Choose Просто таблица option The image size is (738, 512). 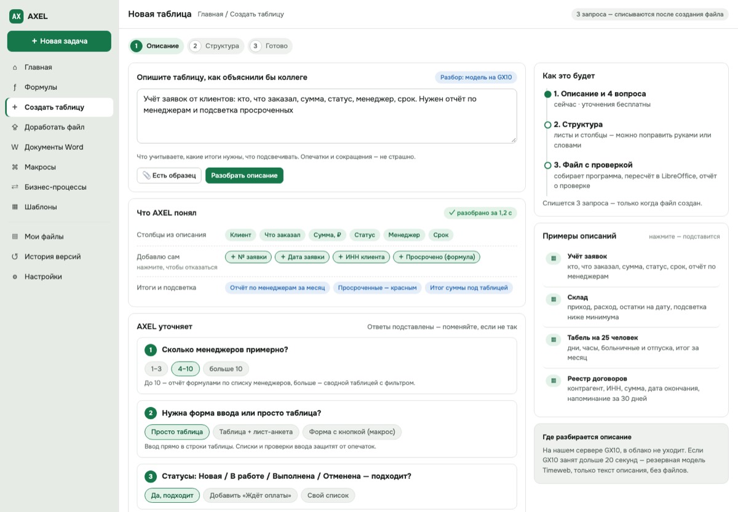(177, 432)
